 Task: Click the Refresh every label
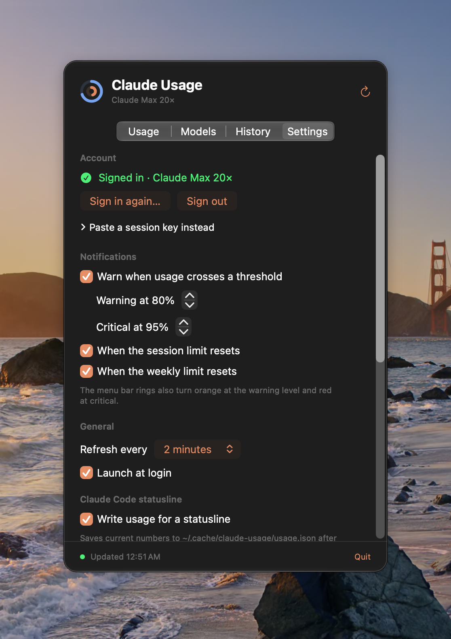114,449
